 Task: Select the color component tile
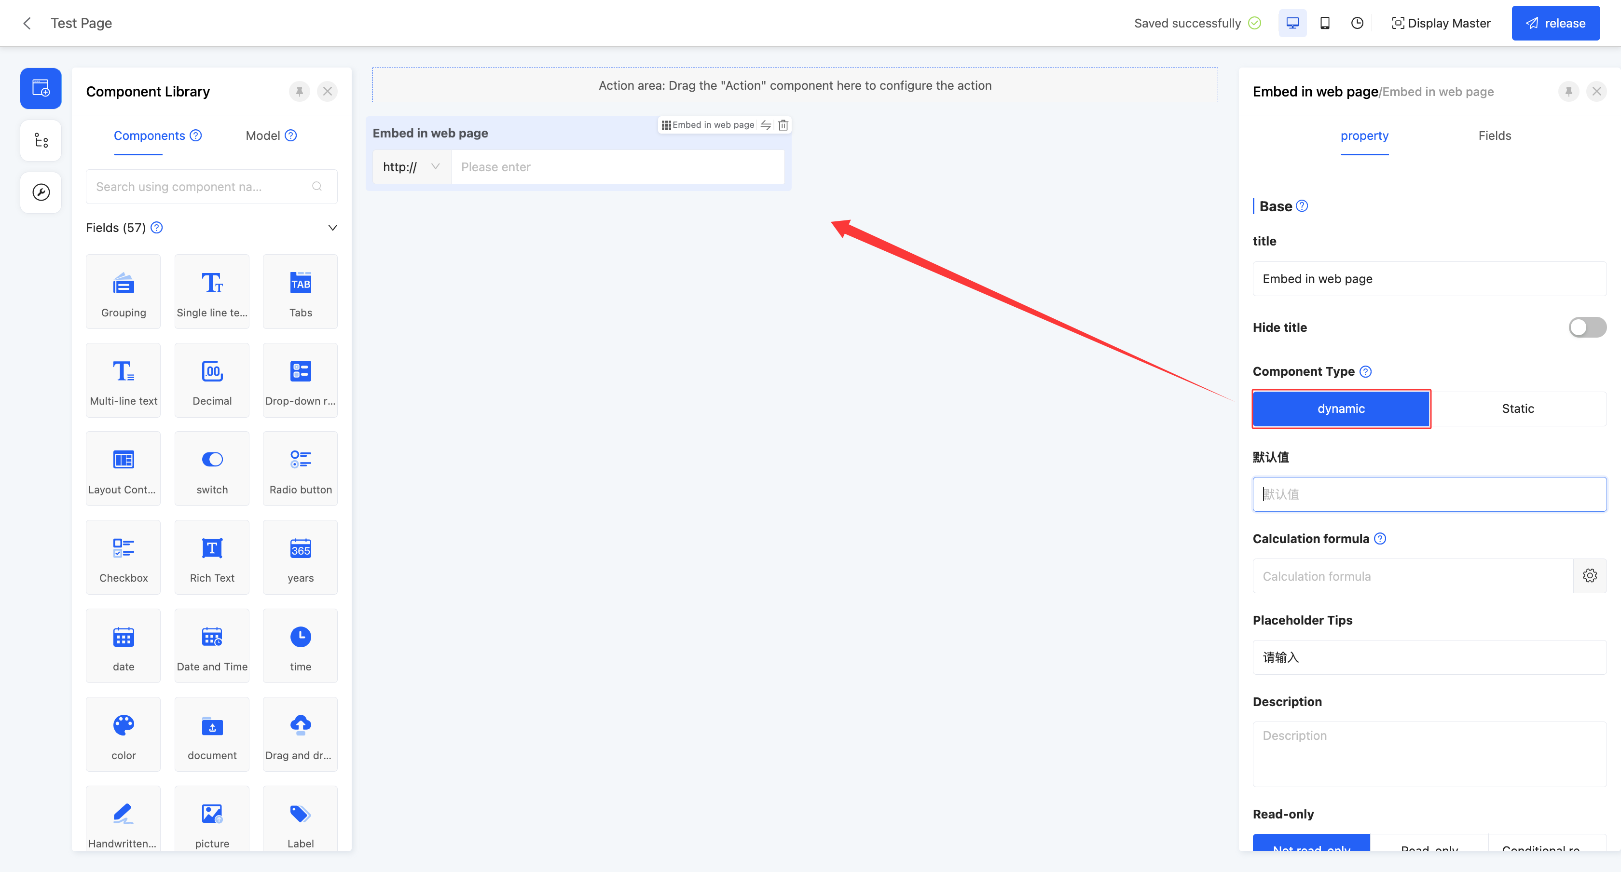coord(124,734)
